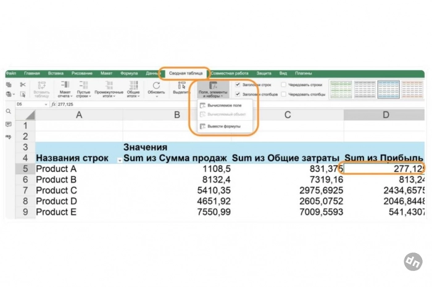Toggle Заголовки столбцов checkbox
This screenshot has width=432, height=287.
(238, 94)
